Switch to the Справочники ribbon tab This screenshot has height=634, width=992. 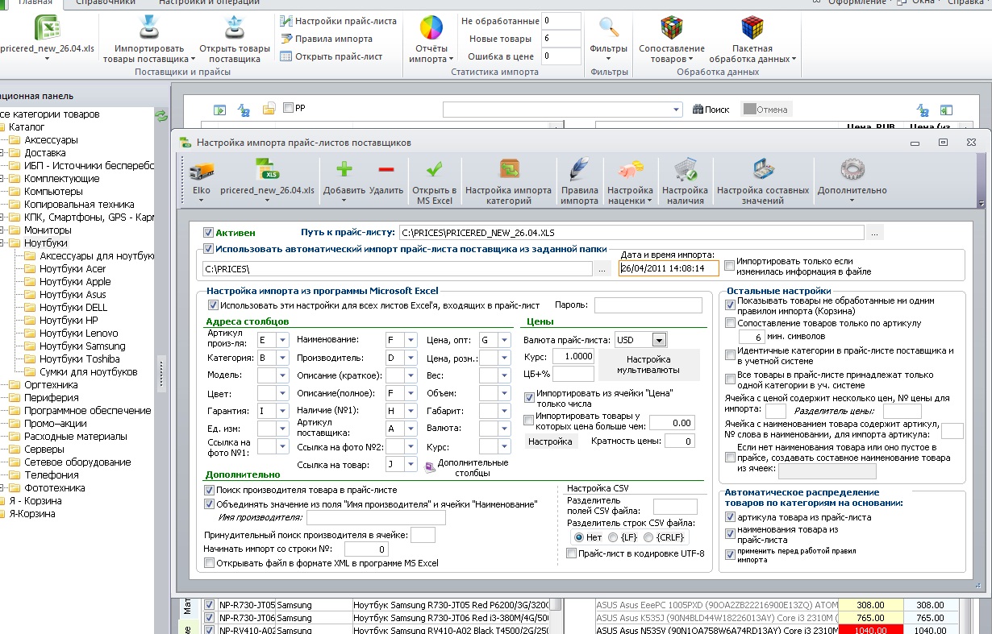tap(104, 2)
